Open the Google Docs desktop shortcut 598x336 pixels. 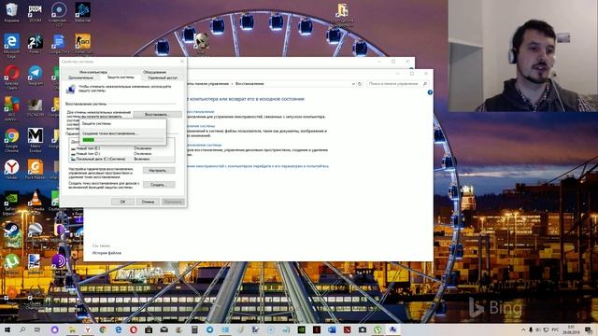point(59,44)
